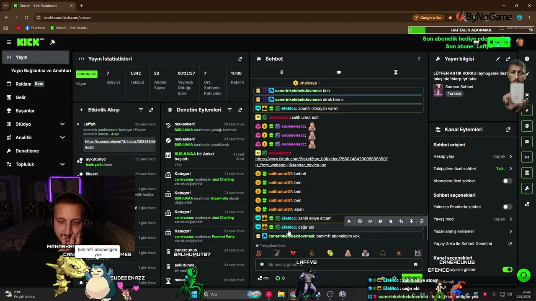Click the info icon in the right rail
536x301 pixels.
[527, 59]
